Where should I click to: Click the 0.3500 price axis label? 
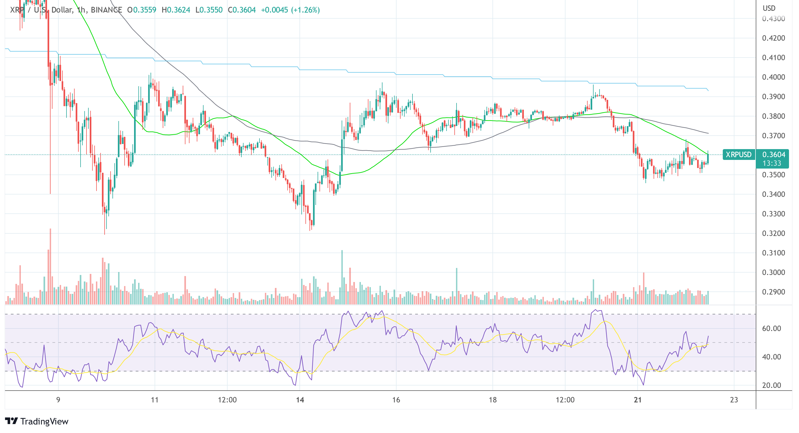[x=774, y=175]
